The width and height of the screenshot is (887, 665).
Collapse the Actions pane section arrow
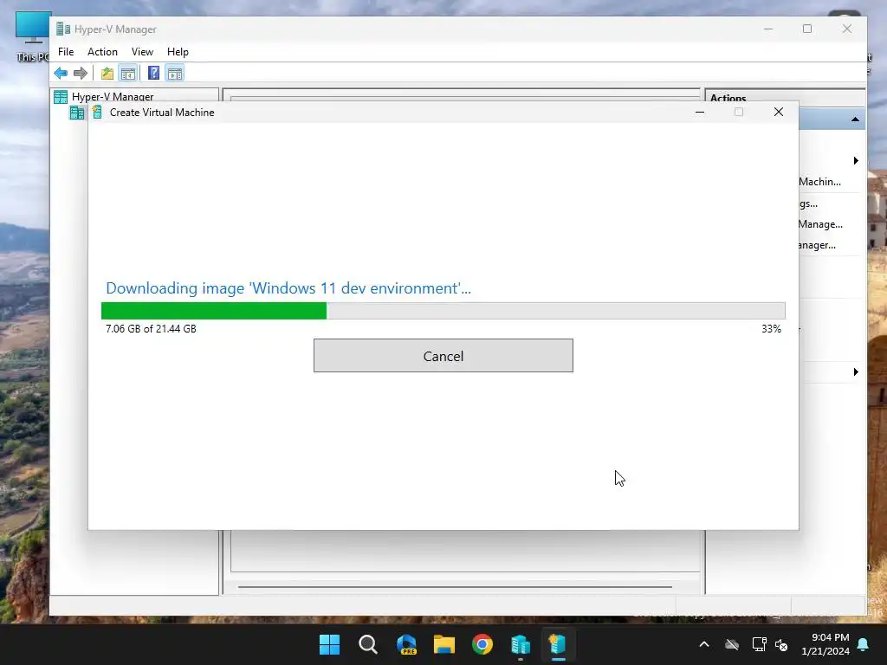pyautogui.click(x=855, y=119)
